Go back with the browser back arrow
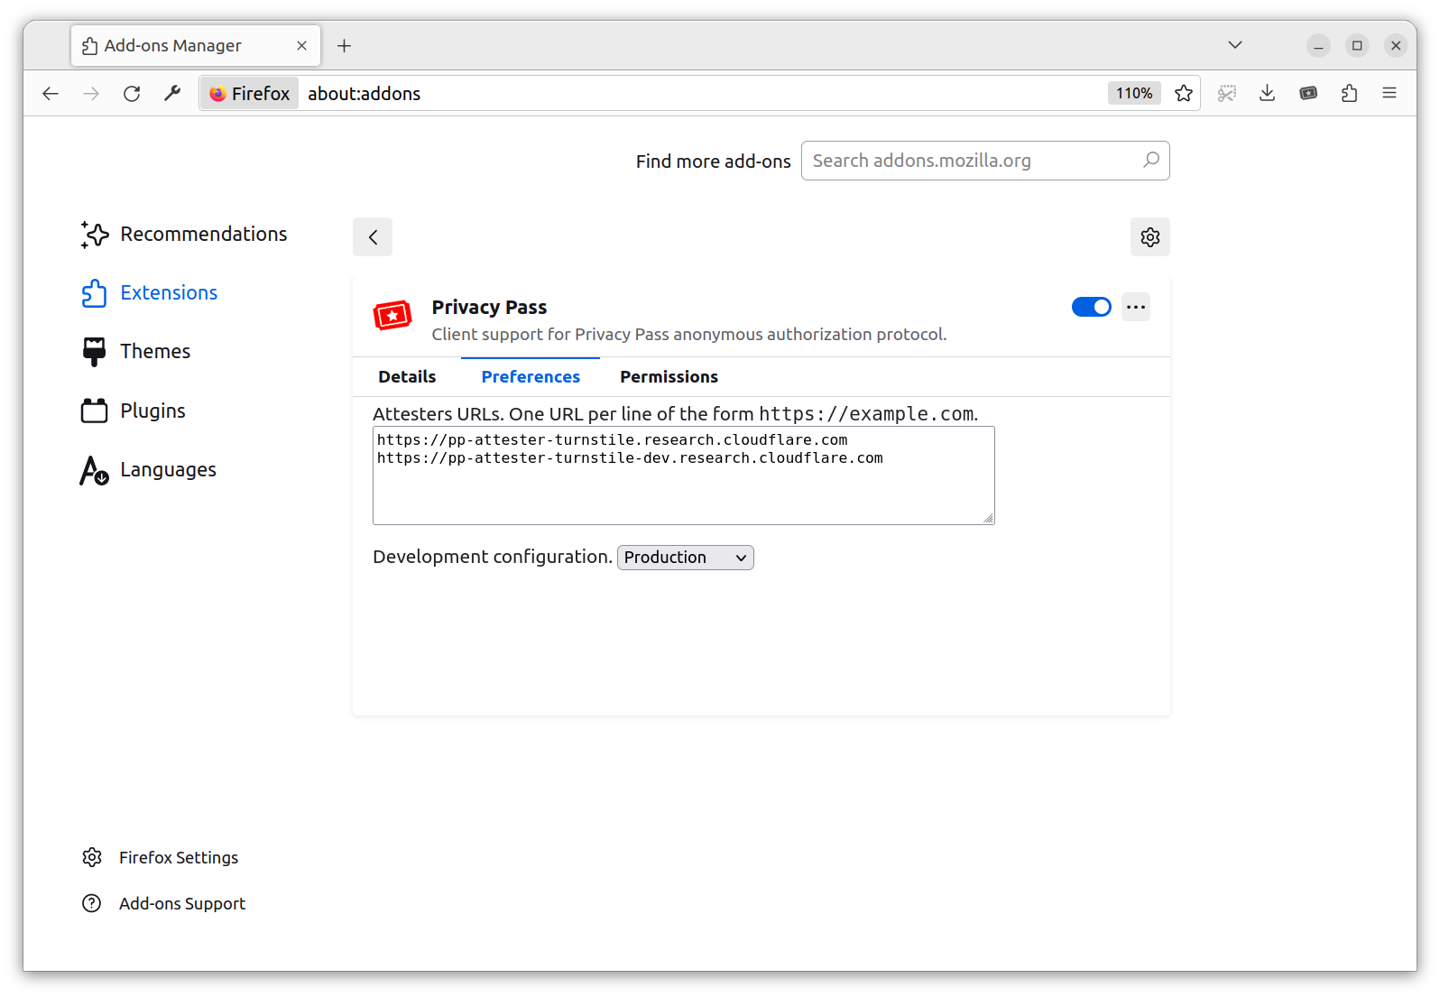The image size is (1440, 997). (51, 94)
